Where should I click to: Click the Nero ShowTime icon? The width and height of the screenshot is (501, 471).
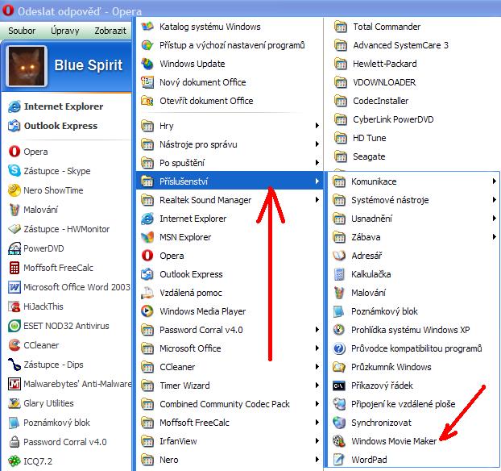[14, 190]
